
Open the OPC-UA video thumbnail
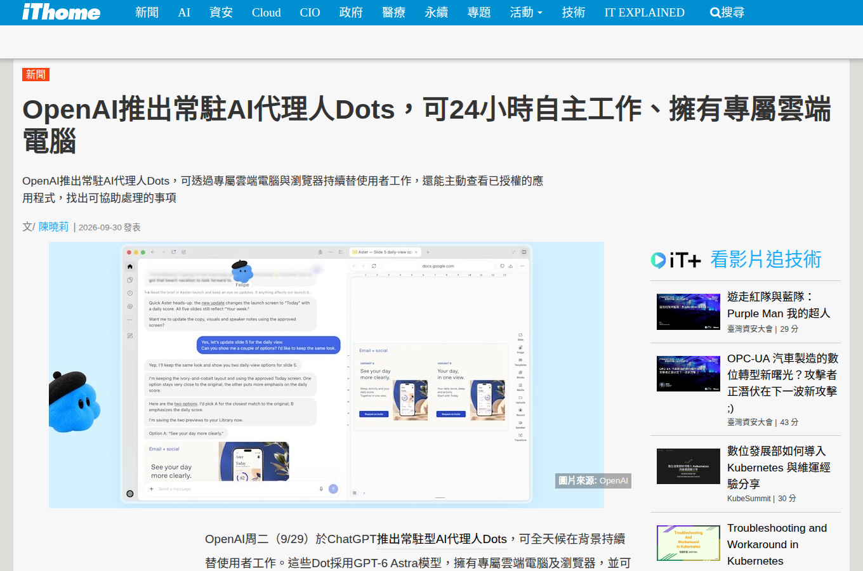688,374
